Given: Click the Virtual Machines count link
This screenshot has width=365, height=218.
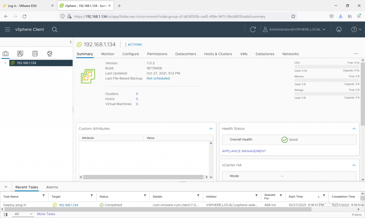Looking at the screenshot, I should (137, 104).
